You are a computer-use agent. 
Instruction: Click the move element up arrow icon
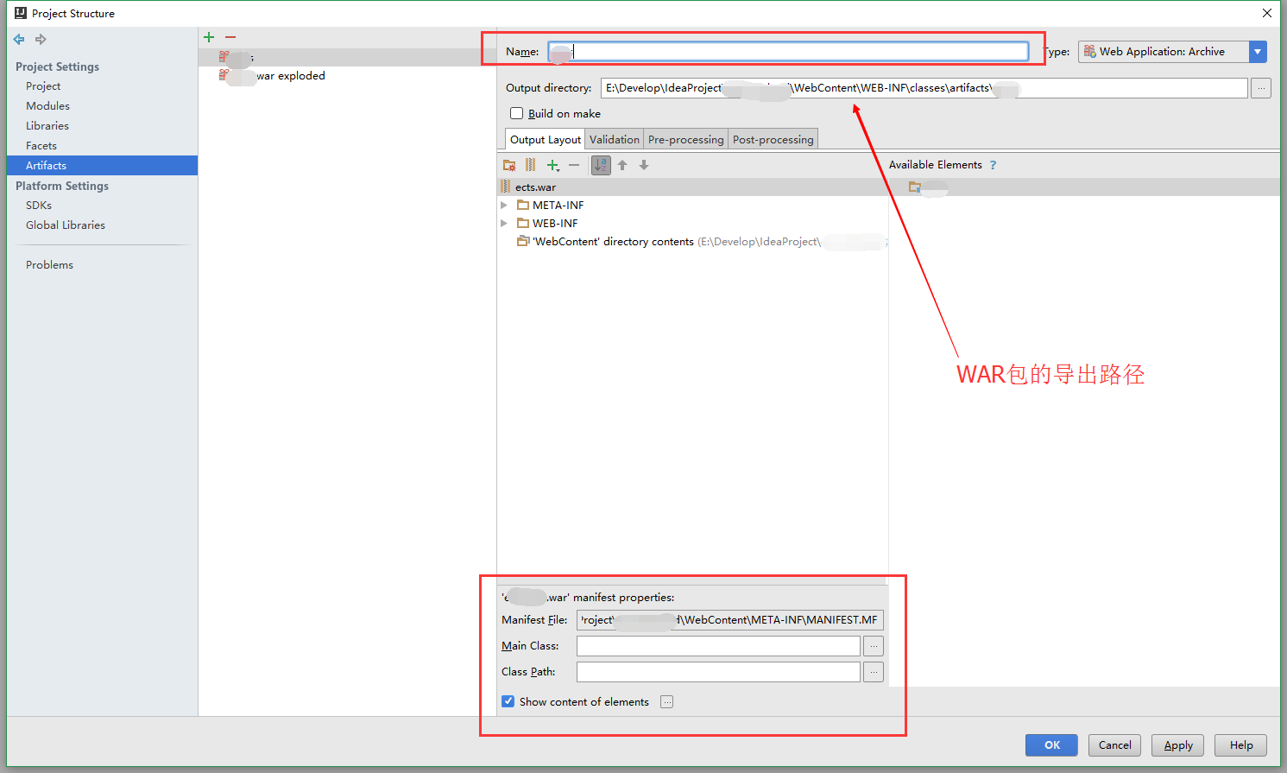tap(622, 165)
